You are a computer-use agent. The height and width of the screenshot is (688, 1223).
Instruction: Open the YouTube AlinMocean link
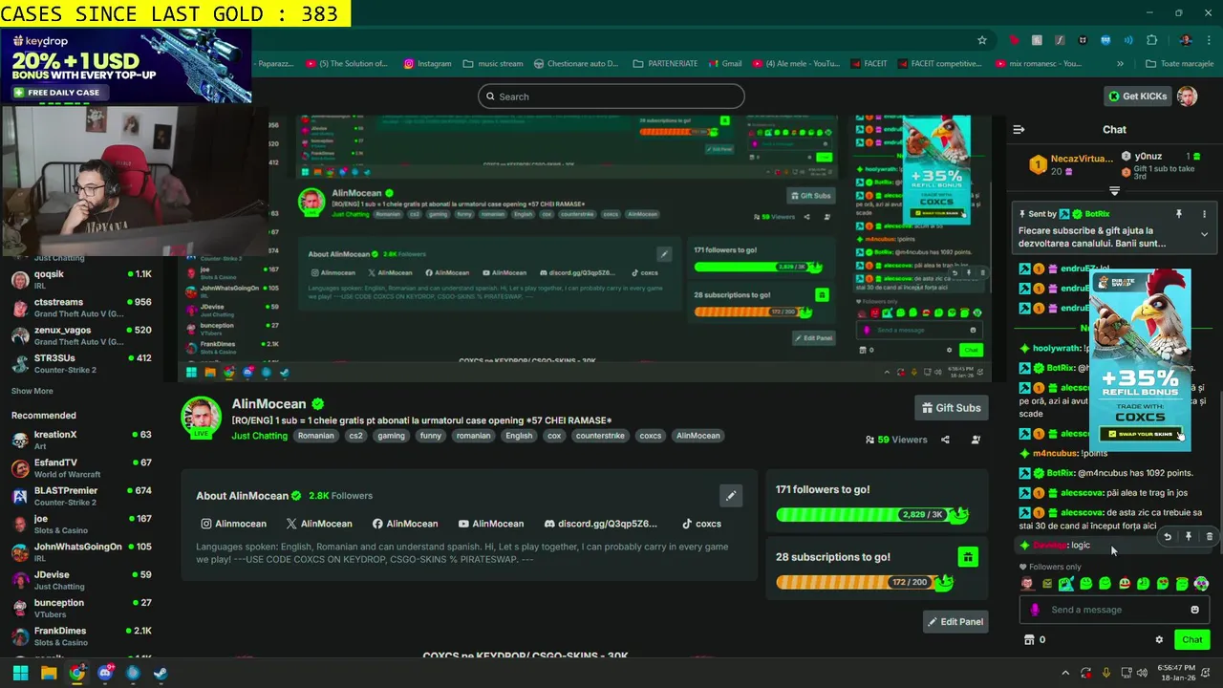(x=491, y=524)
